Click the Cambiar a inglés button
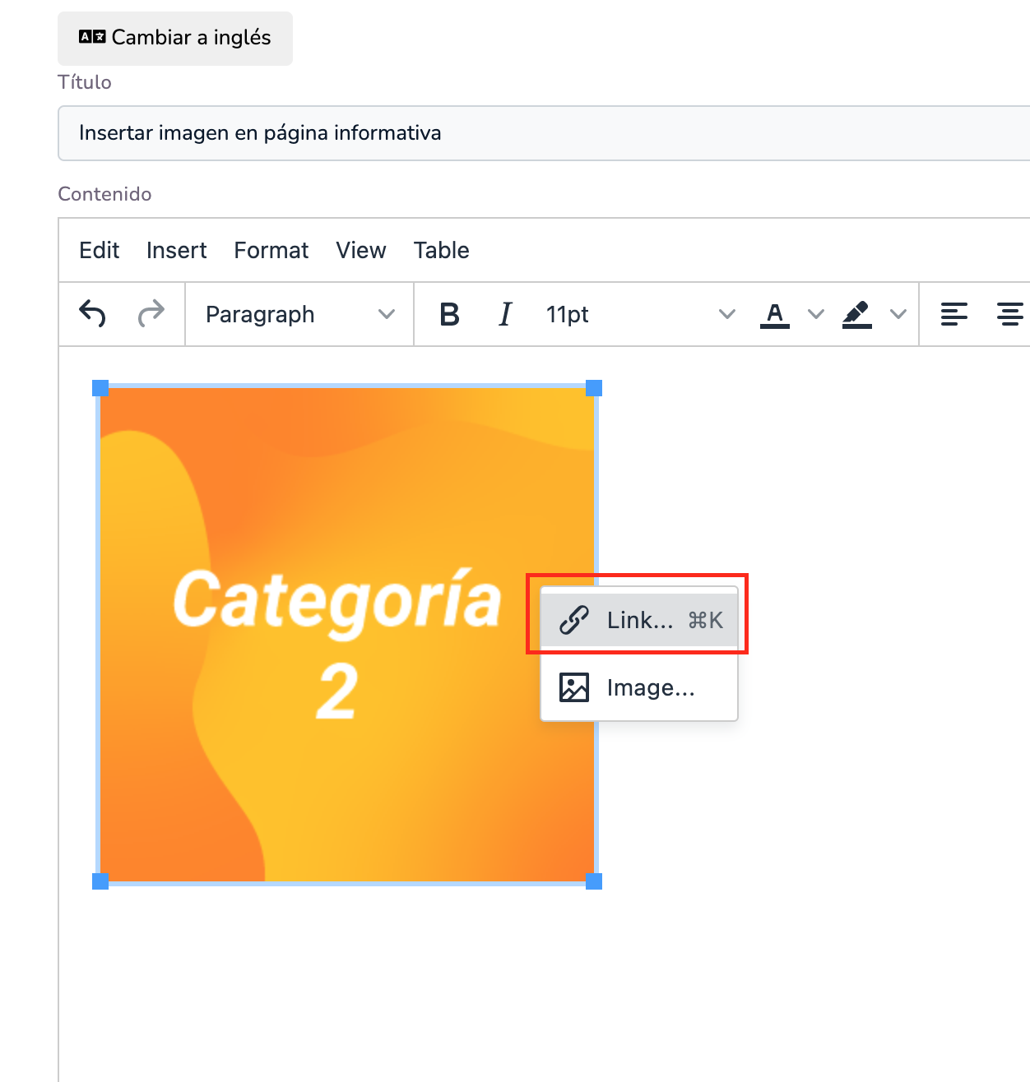The height and width of the screenshot is (1082, 1030). (175, 38)
